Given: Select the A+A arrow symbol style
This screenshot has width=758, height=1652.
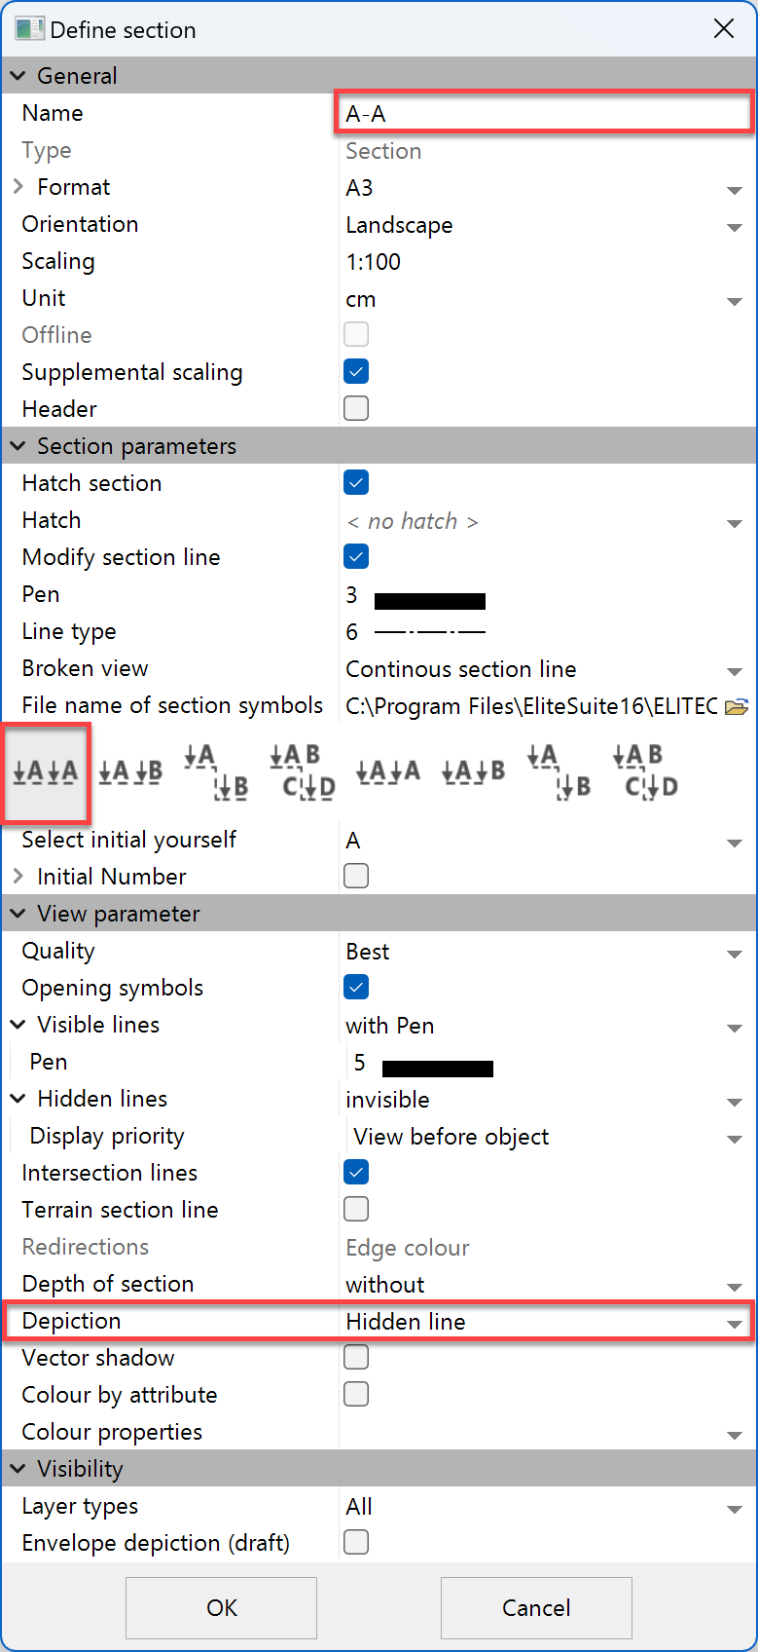Looking at the screenshot, I should click(x=387, y=772).
